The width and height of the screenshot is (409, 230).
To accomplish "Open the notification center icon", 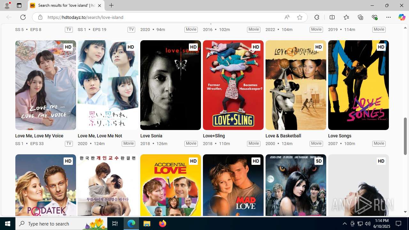I will coord(398,224).
